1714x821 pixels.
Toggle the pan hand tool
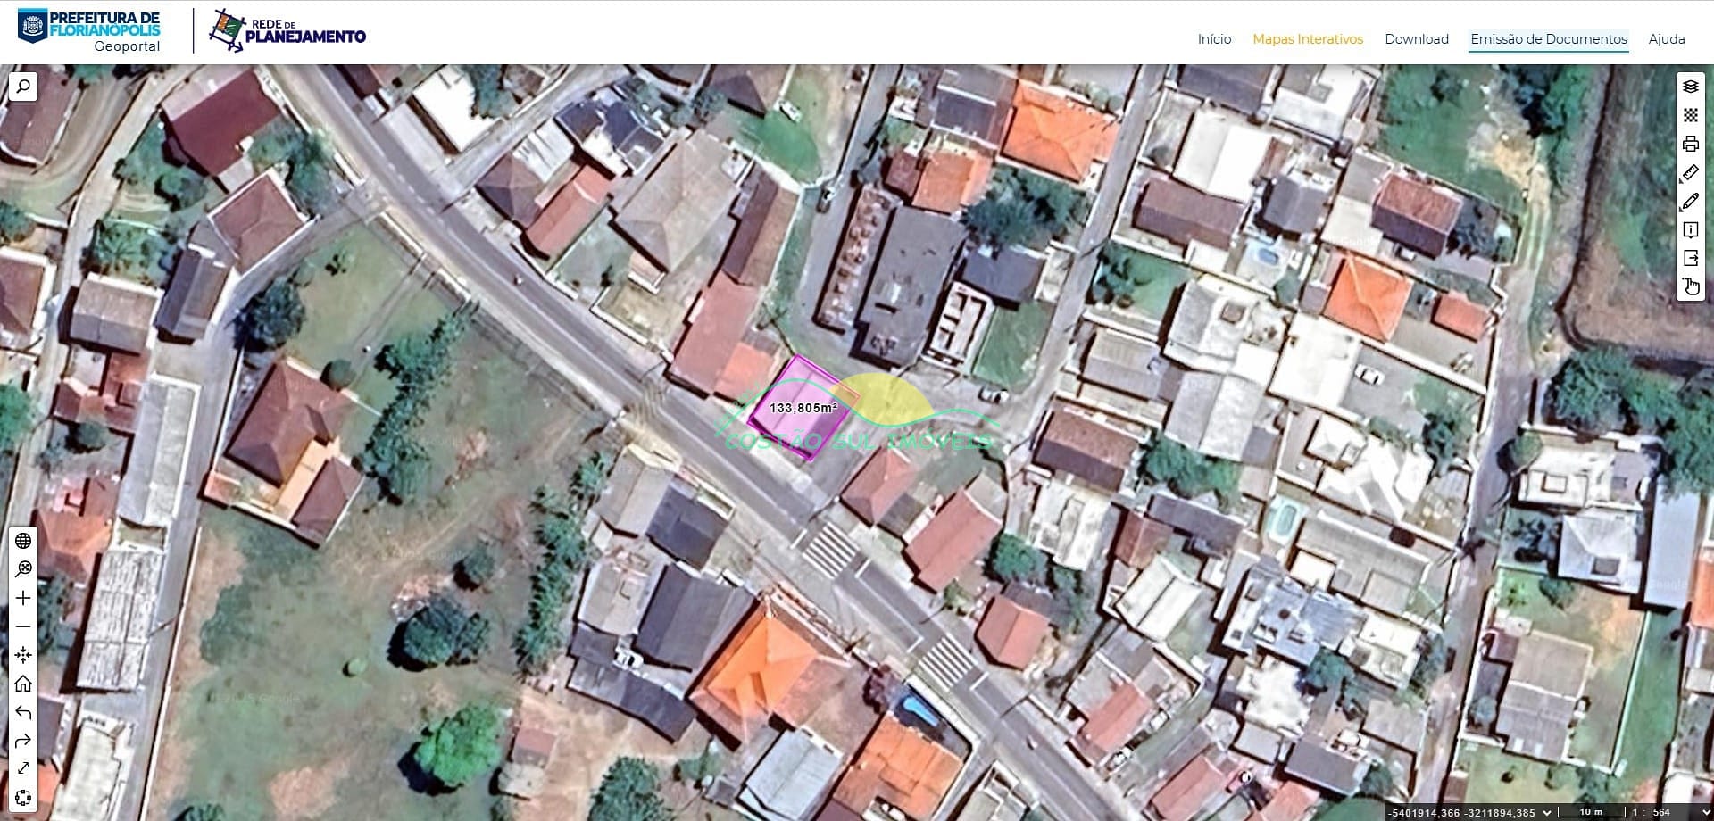pos(1690,286)
